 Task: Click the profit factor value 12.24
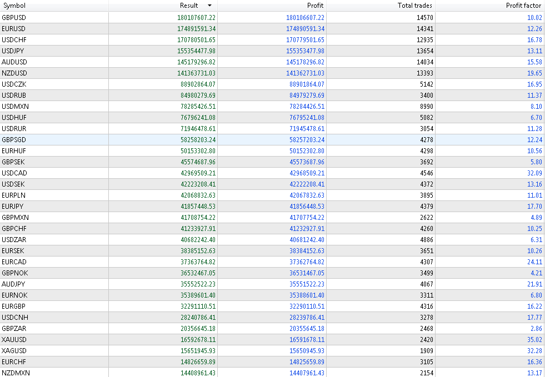point(534,140)
